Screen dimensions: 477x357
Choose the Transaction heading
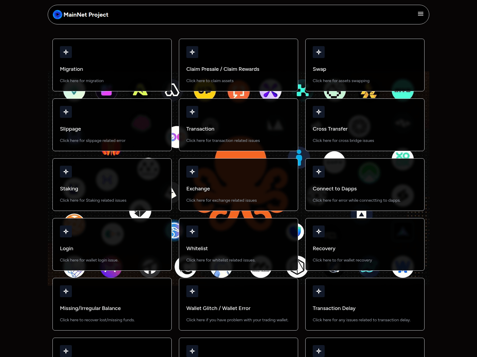(200, 129)
